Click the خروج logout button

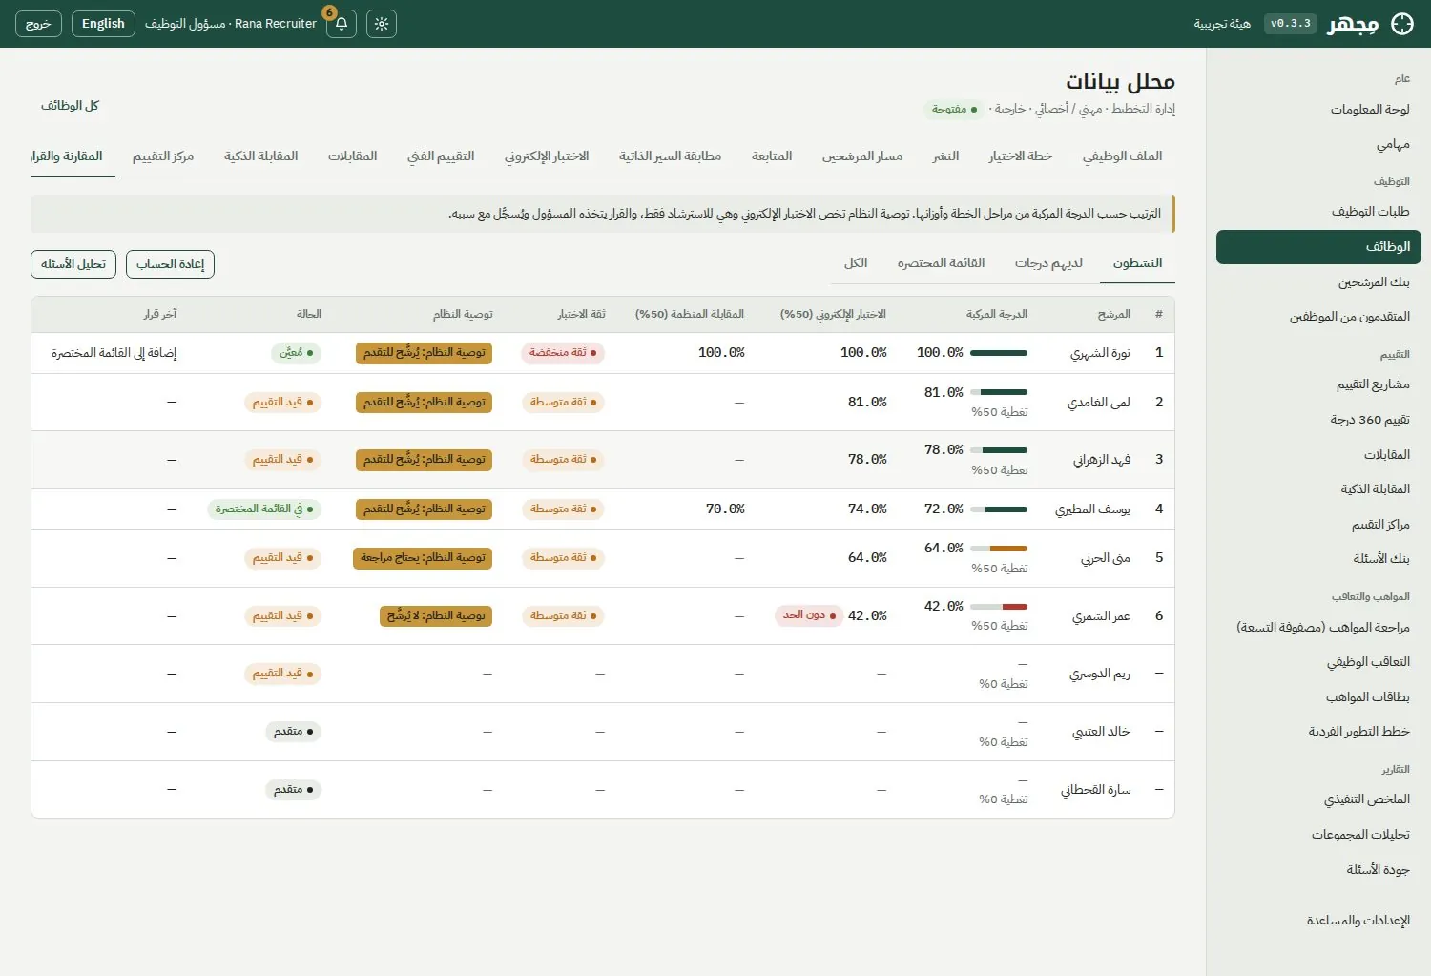tap(38, 24)
